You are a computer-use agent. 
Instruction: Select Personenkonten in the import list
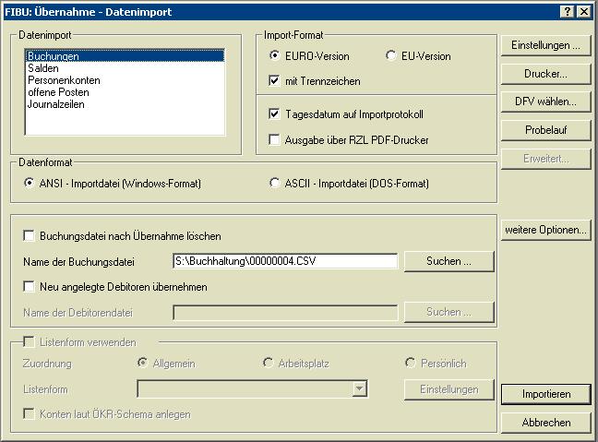63,81
